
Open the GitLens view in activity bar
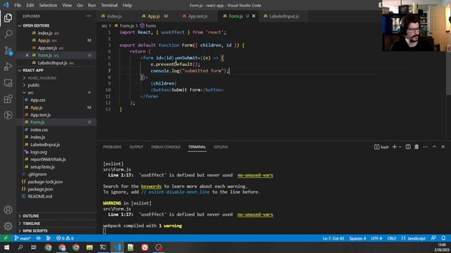(8, 115)
